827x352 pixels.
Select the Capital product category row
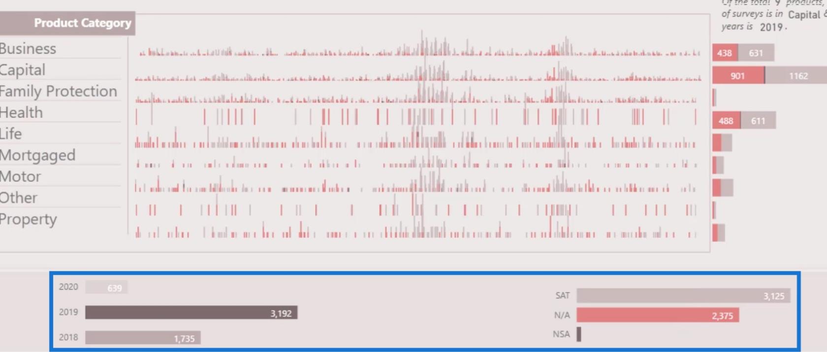click(x=59, y=70)
